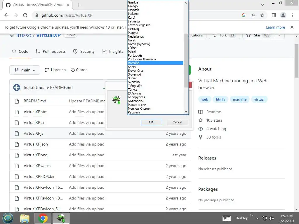Open the Chrome profile avatar
The width and height of the screenshot is (299, 224).
click(x=283, y=15)
